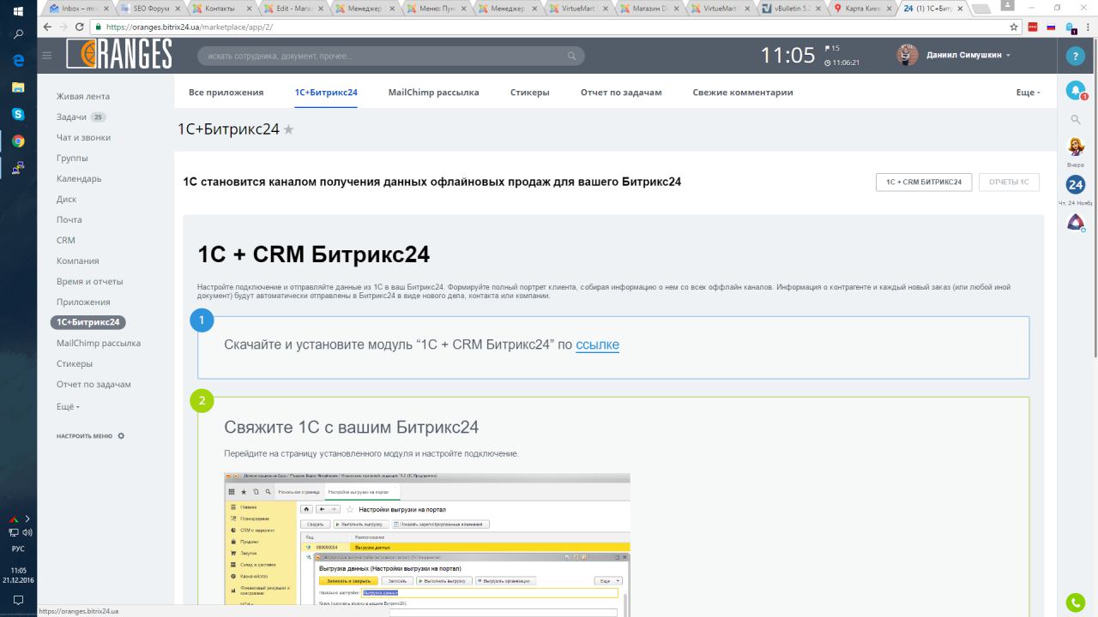Follow the 'ссылке' download link
Screen dimensions: 1098x617
click(597, 344)
